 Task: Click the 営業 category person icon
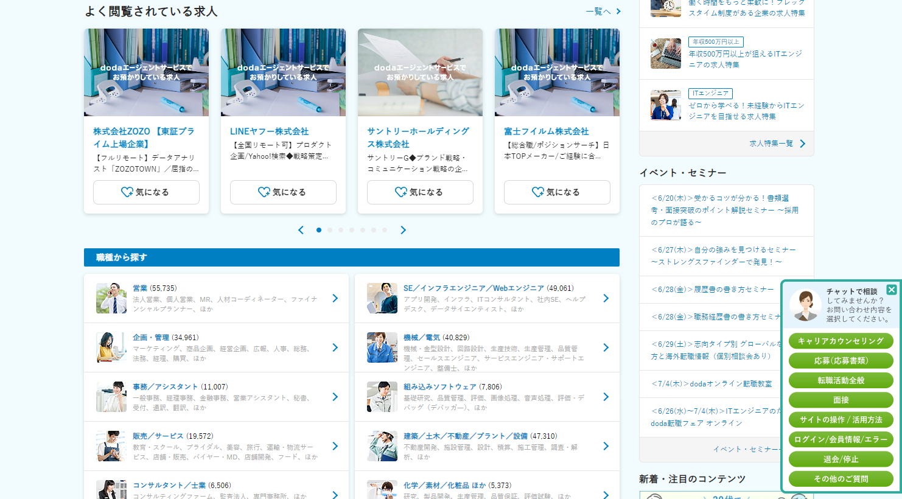coord(111,298)
